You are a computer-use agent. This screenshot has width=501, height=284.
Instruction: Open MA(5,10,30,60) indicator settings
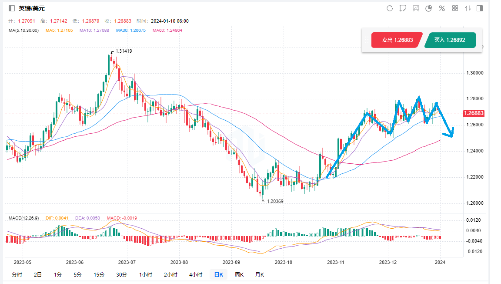click(x=23, y=30)
